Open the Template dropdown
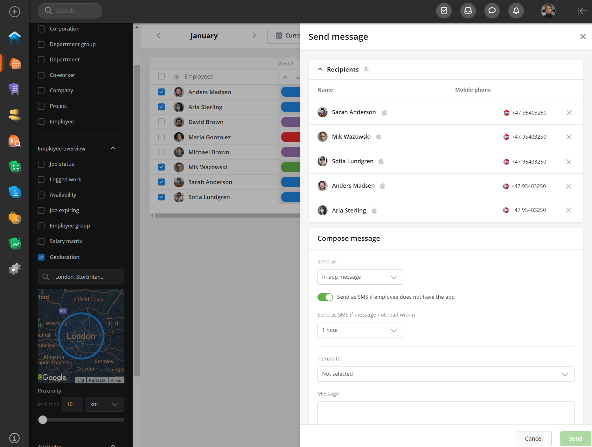This screenshot has height=447, width=592. [446, 374]
